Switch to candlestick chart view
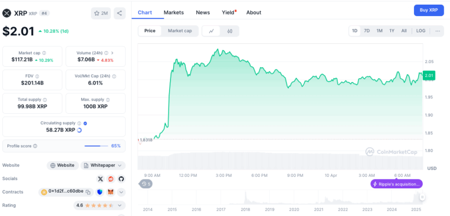Viewport: 450px width, 216px height. tap(230, 31)
